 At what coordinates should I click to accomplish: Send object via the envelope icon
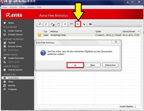coord(71,24)
